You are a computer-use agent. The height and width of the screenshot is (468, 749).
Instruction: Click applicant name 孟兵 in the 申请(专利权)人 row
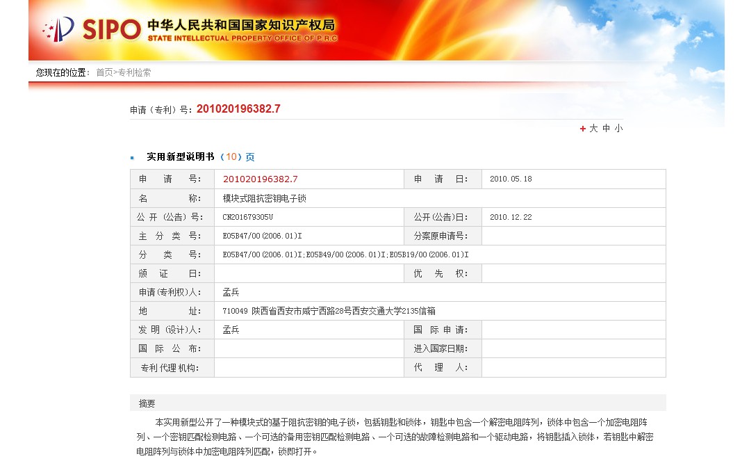pos(231,292)
